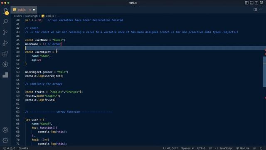Click the 'name:"Sham",' property line
Image resolution: width=266 pixels, height=150 pixels.
[41, 56]
